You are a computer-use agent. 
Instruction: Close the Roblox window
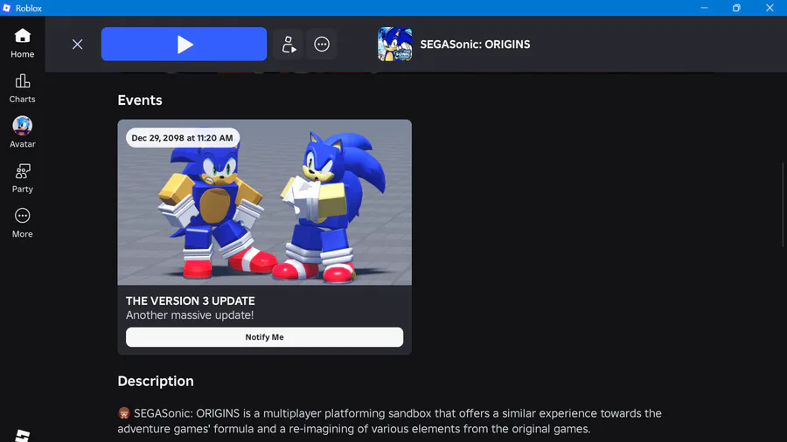pos(770,8)
